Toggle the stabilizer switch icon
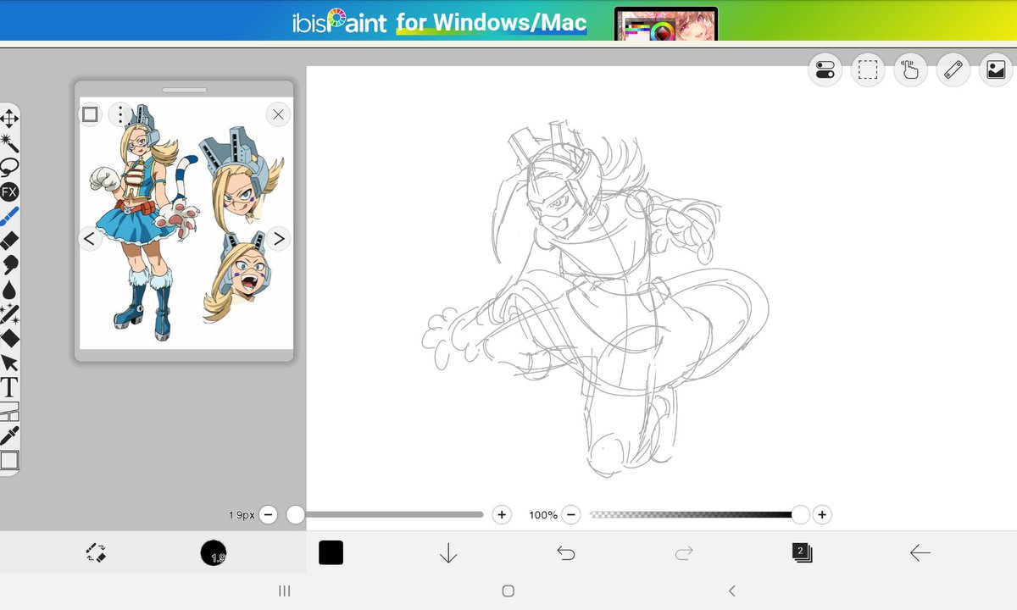This screenshot has width=1017, height=610. pos(825,70)
